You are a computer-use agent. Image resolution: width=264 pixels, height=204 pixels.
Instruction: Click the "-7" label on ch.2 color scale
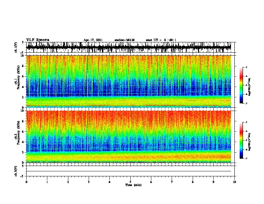(246, 158)
